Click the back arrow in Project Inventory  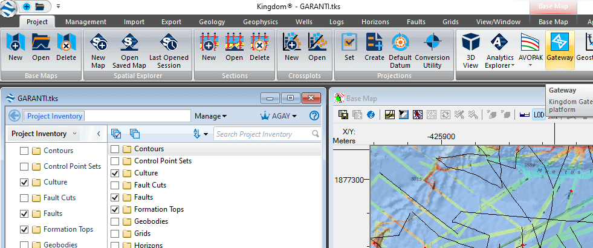(15, 116)
